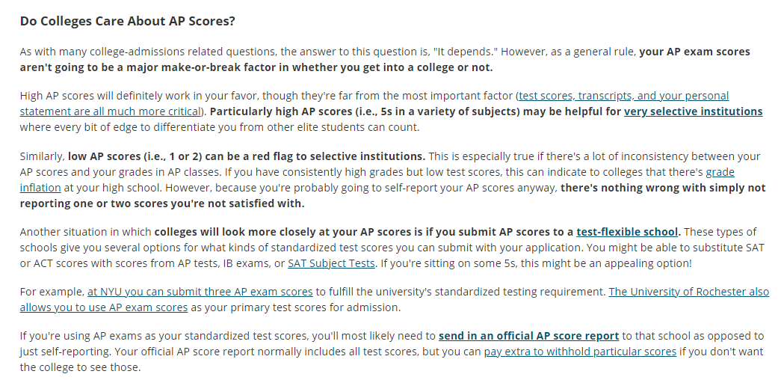Click bold phrase 'there's nothing wrong with simply not'
Image resolution: width=781 pixels, height=380 pixels.
663,188
